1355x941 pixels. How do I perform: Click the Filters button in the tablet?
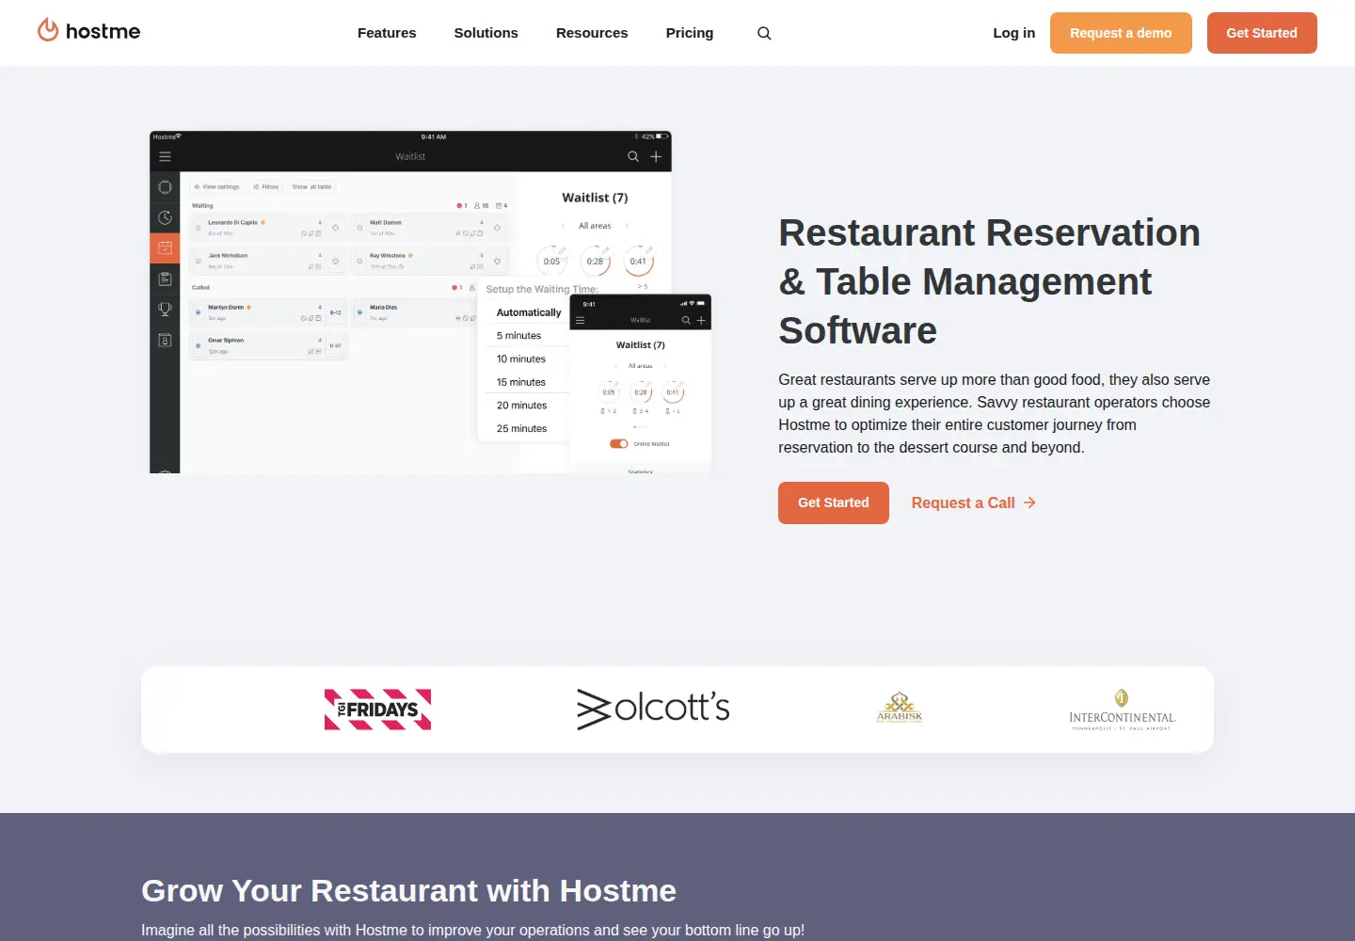266,187
